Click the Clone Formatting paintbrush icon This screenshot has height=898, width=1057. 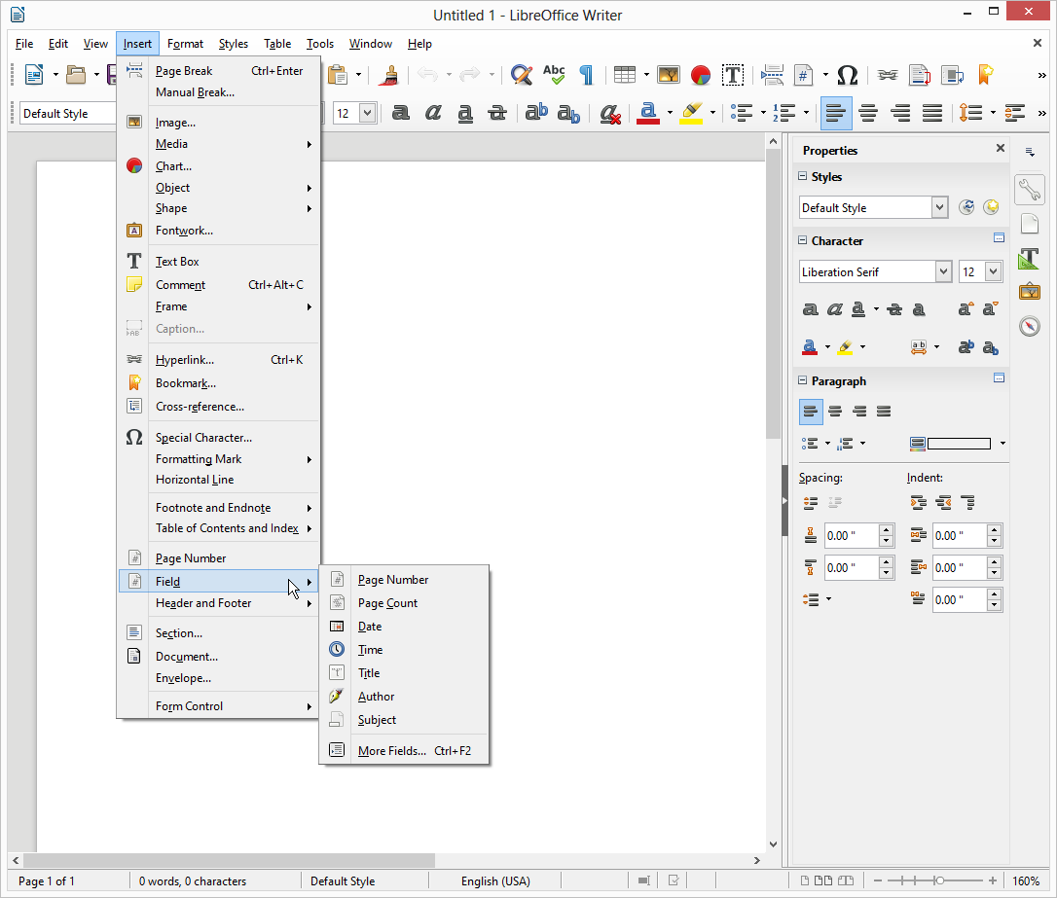(388, 75)
